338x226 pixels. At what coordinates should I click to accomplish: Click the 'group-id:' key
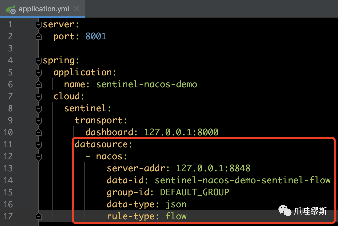coord(130,193)
